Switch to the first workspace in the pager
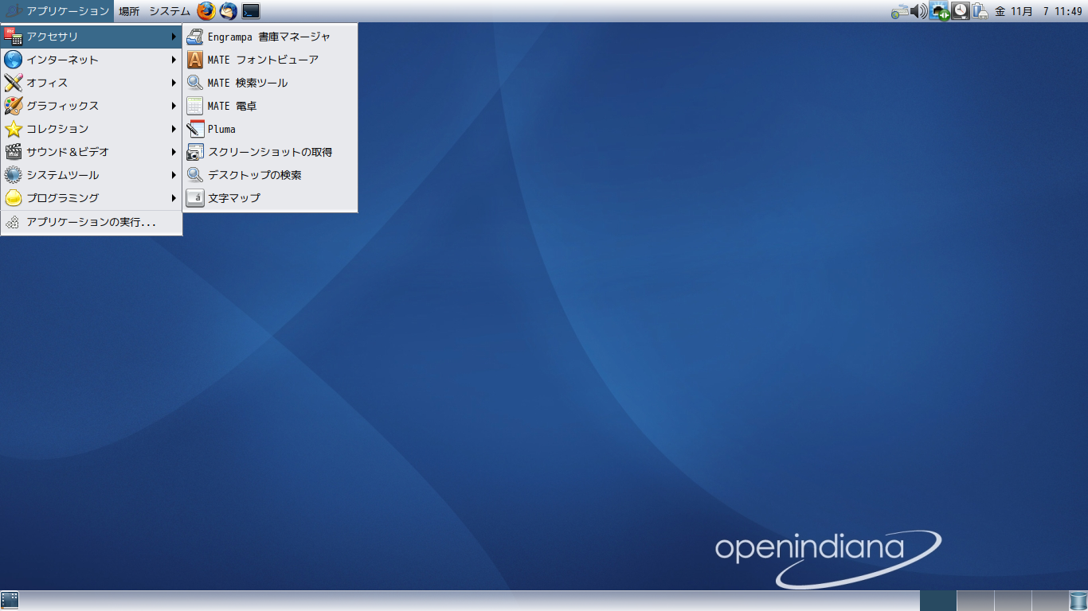 click(x=938, y=601)
